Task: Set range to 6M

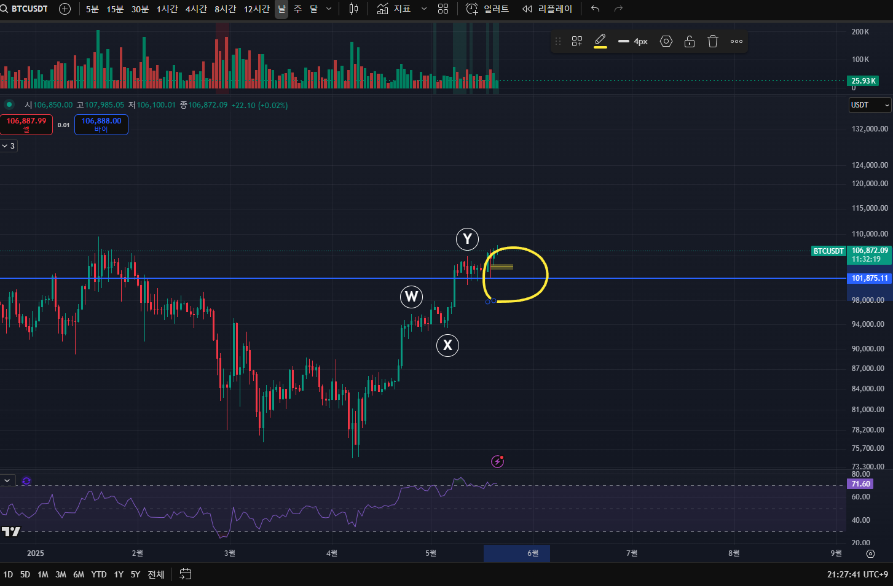Action: click(x=79, y=574)
